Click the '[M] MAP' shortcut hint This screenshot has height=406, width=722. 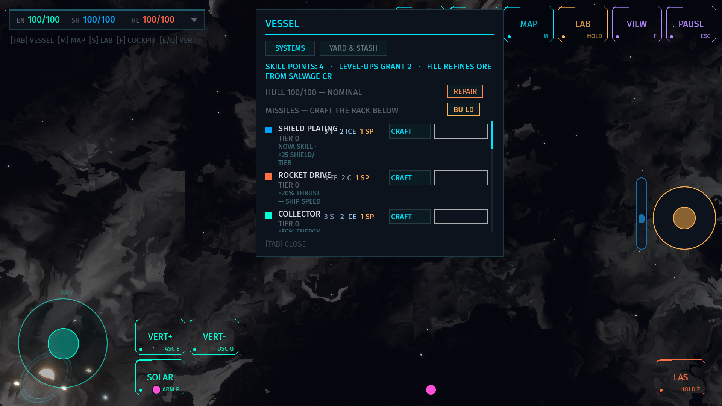pos(71,40)
